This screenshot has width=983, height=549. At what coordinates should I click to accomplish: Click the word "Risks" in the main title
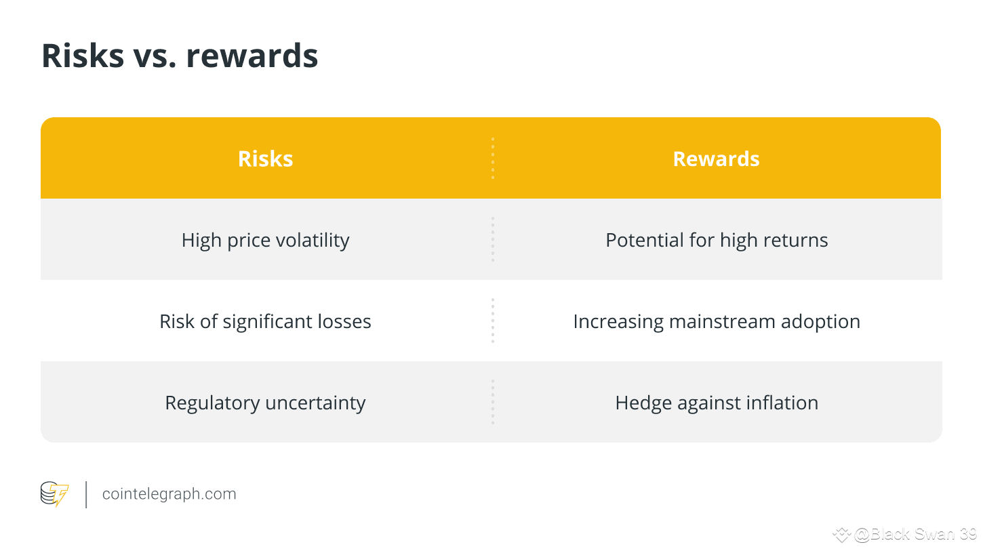[83, 56]
